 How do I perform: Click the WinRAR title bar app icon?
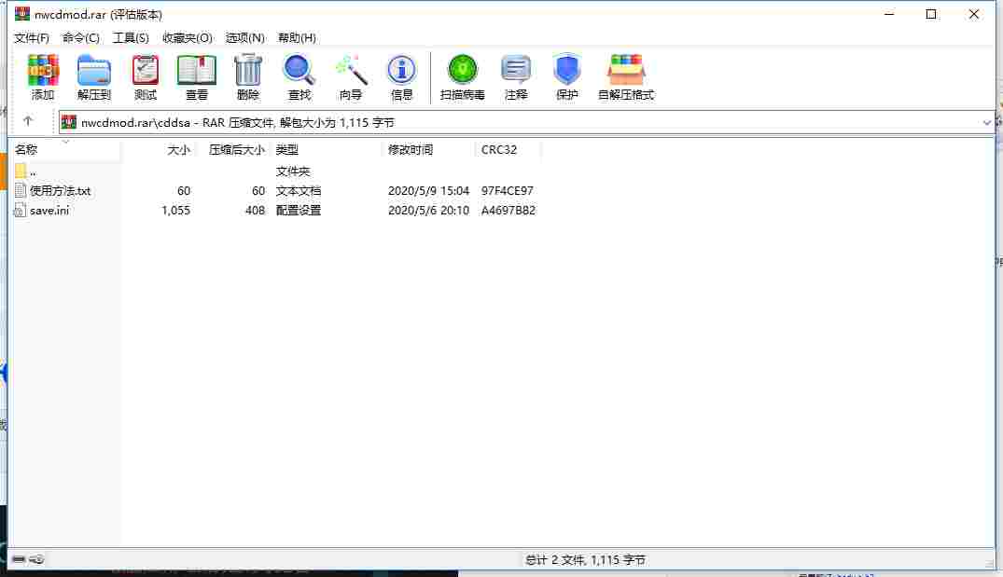(21, 13)
